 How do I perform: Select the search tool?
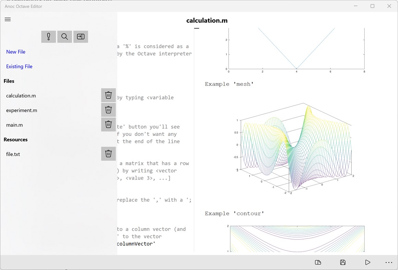coord(64,36)
